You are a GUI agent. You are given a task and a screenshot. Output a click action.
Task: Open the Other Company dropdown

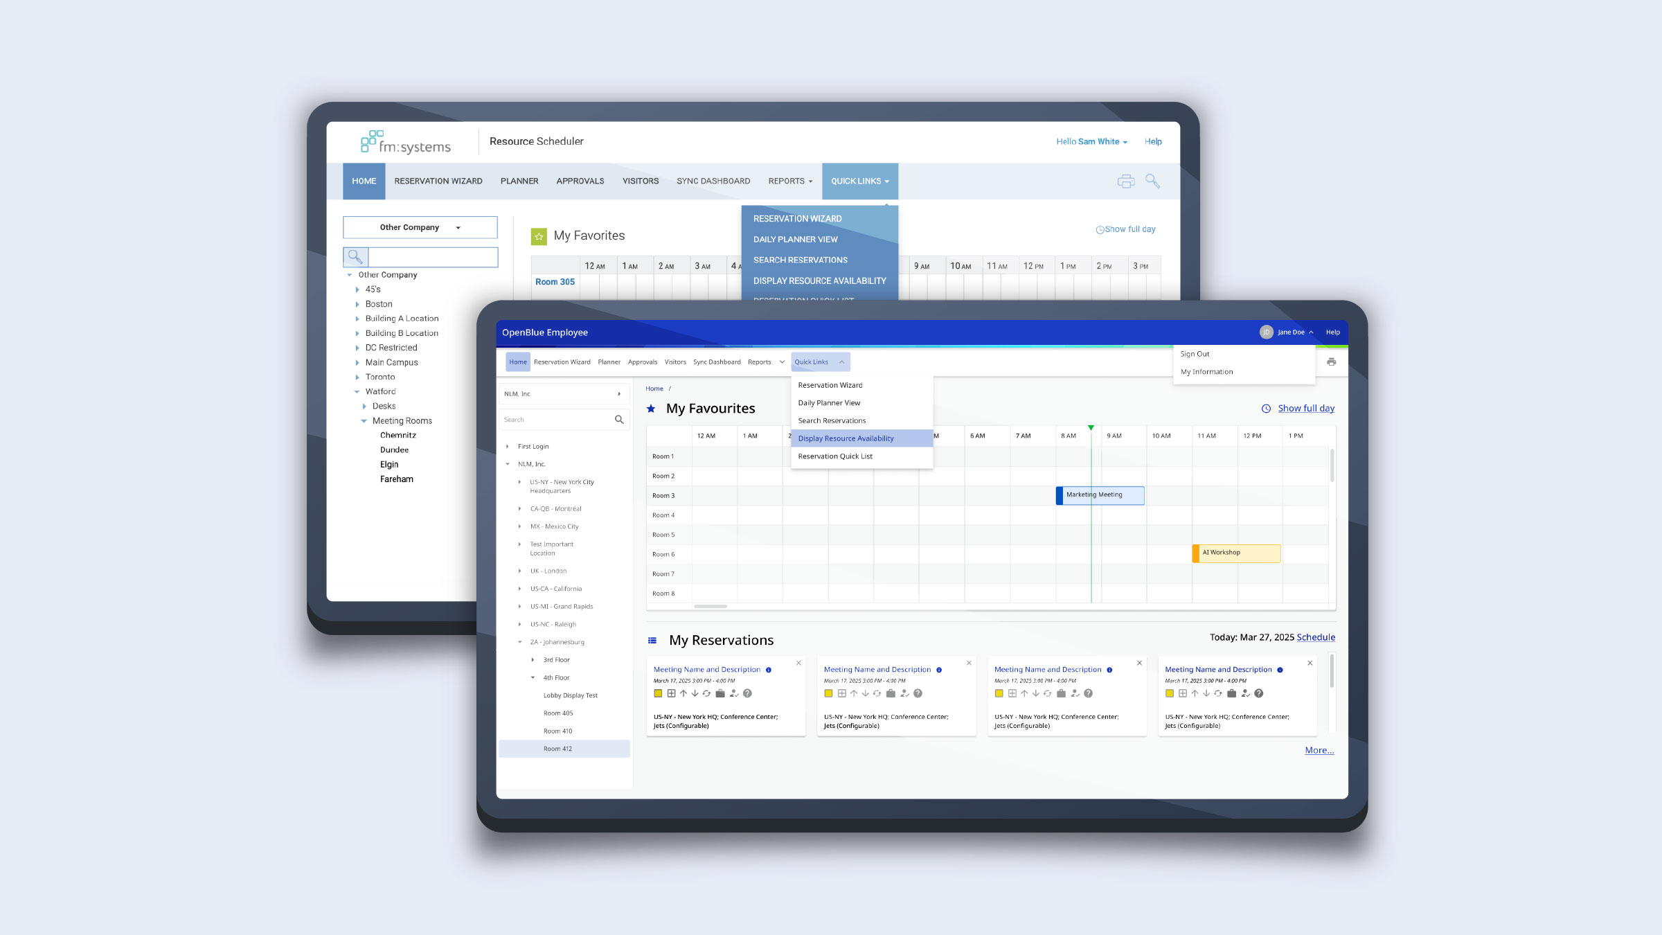click(420, 227)
